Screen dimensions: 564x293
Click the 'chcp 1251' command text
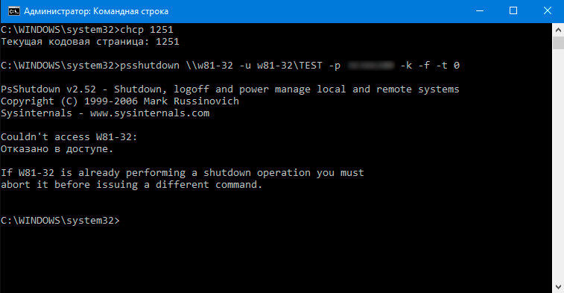coord(146,30)
